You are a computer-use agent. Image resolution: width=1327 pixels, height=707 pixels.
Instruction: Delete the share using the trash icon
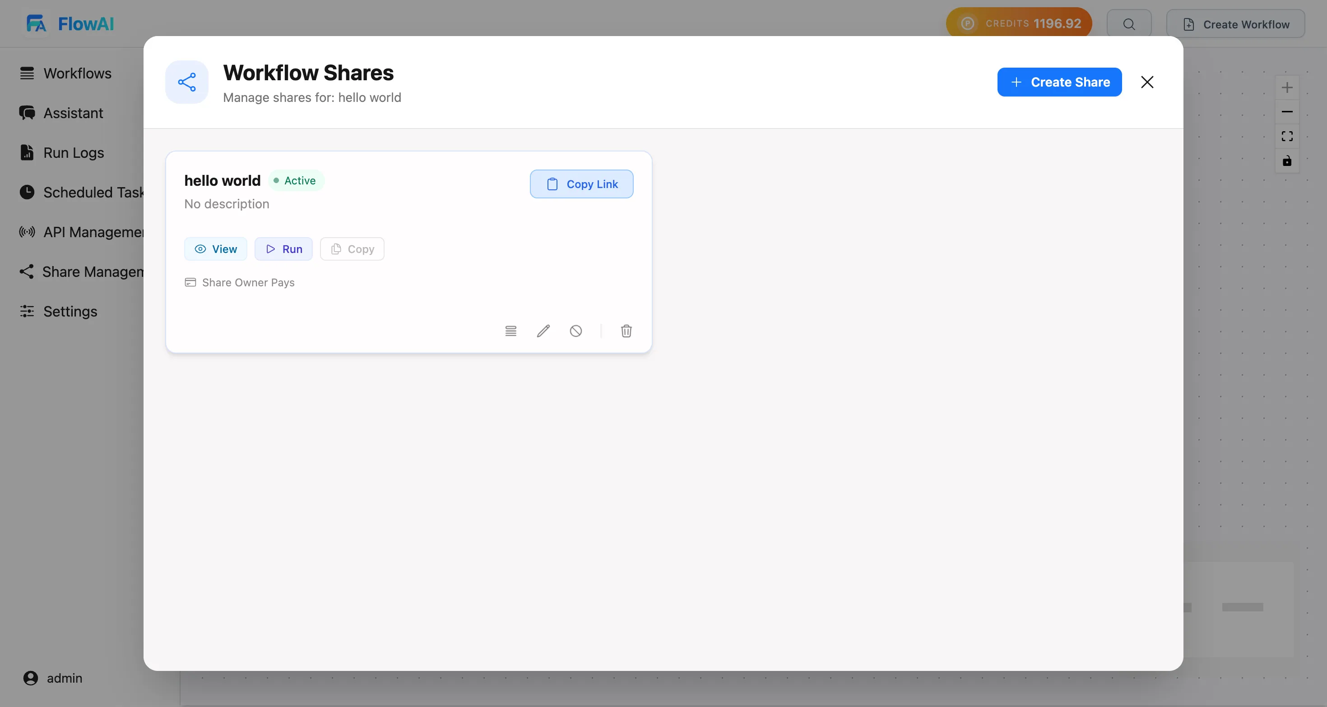pos(626,331)
